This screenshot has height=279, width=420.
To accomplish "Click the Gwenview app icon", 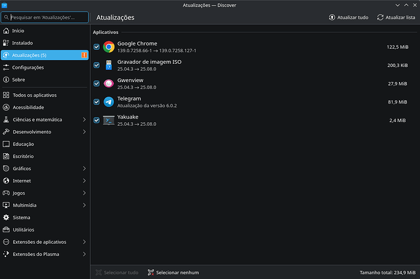I will tap(108, 83).
